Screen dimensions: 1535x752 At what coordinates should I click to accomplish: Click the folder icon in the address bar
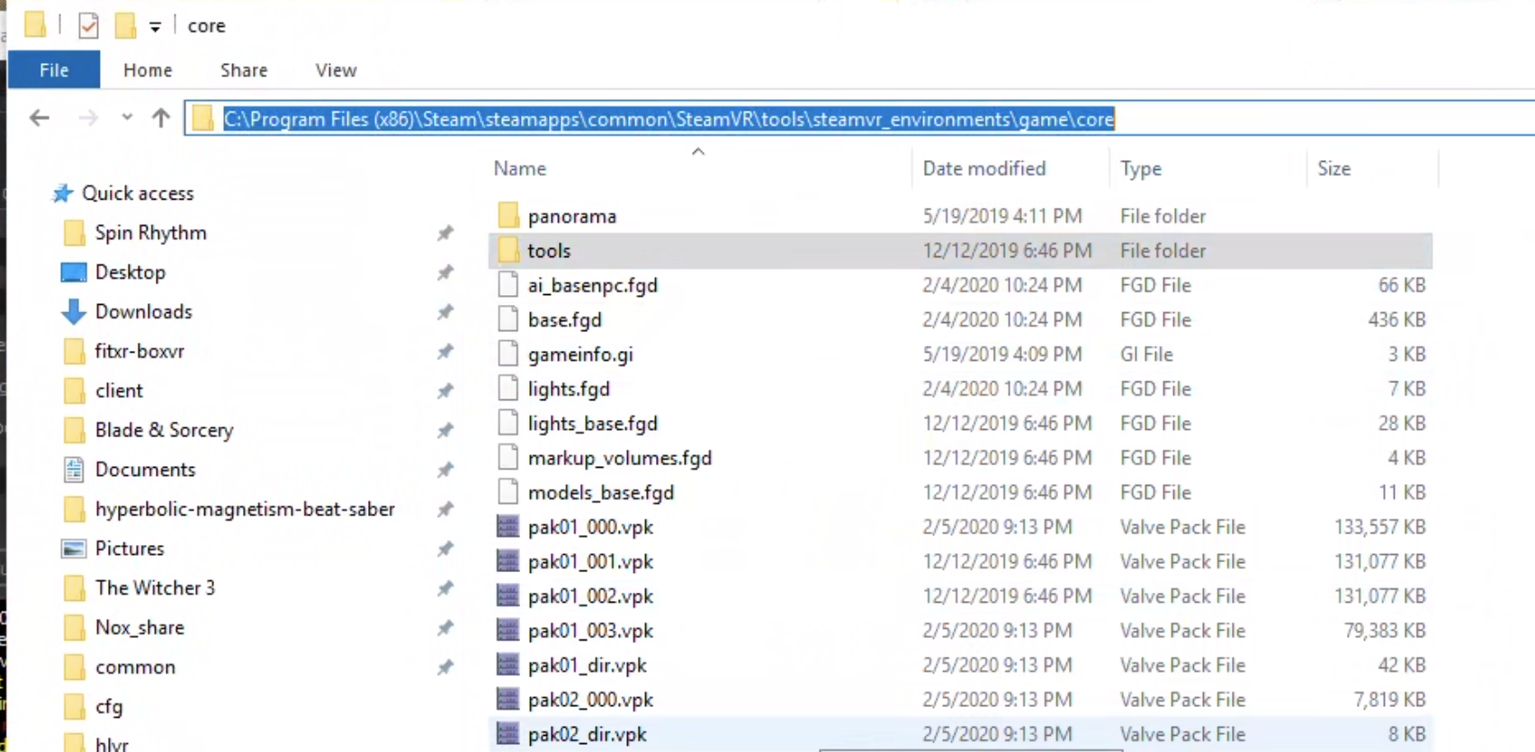pyautogui.click(x=203, y=119)
